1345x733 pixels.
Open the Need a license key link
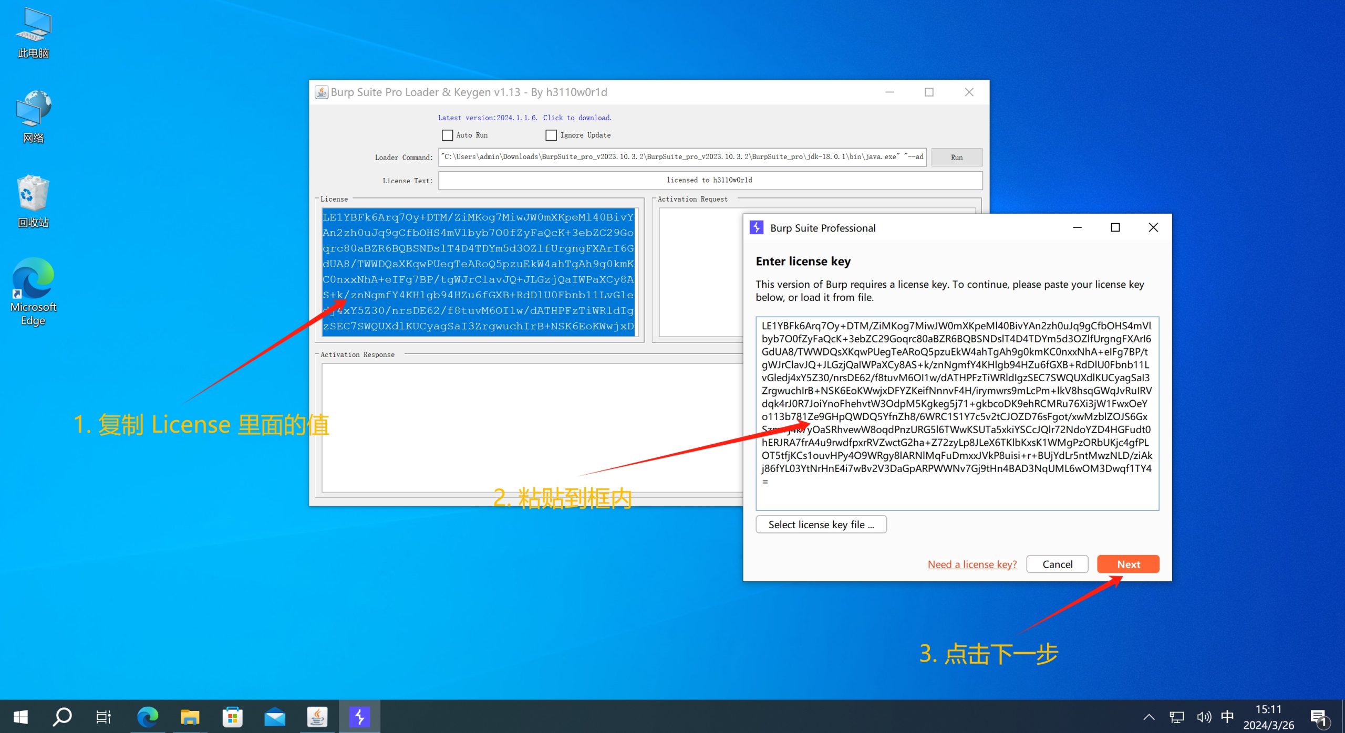point(972,564)
